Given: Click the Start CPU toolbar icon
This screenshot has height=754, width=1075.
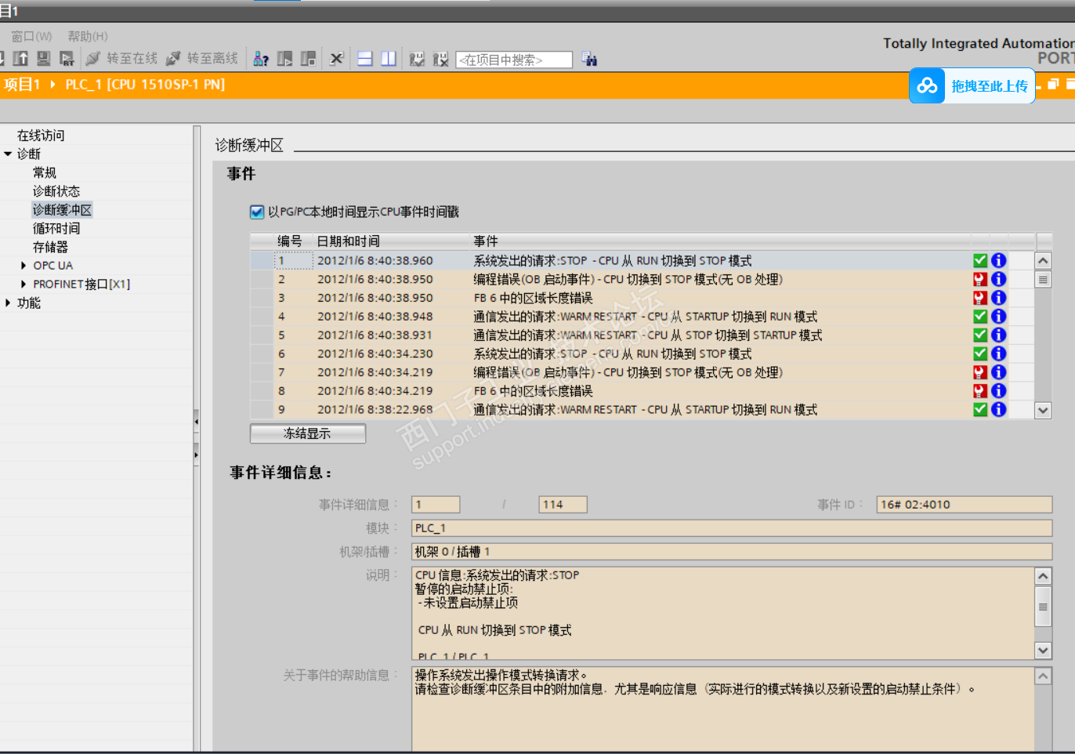Looking at the screenshot, I should (x=285, y=59).
